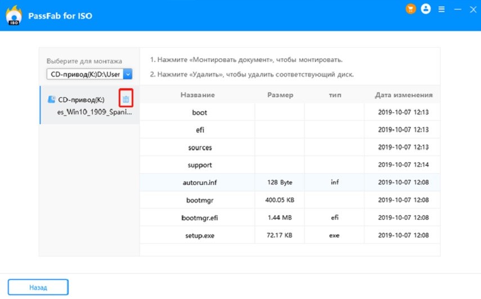Select the setup.exe file name
The image size is (481, 299).
[200, 235]
